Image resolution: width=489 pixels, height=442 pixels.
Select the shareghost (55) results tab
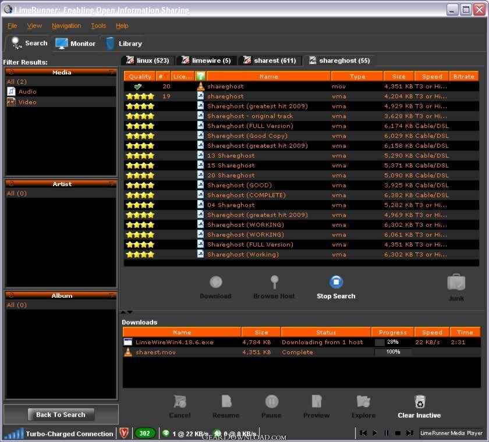339,60
